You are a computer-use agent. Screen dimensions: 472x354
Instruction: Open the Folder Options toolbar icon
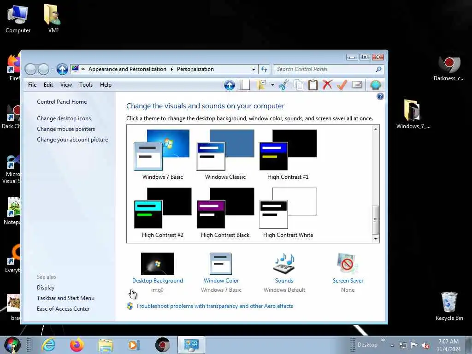[x=261, y=85]
